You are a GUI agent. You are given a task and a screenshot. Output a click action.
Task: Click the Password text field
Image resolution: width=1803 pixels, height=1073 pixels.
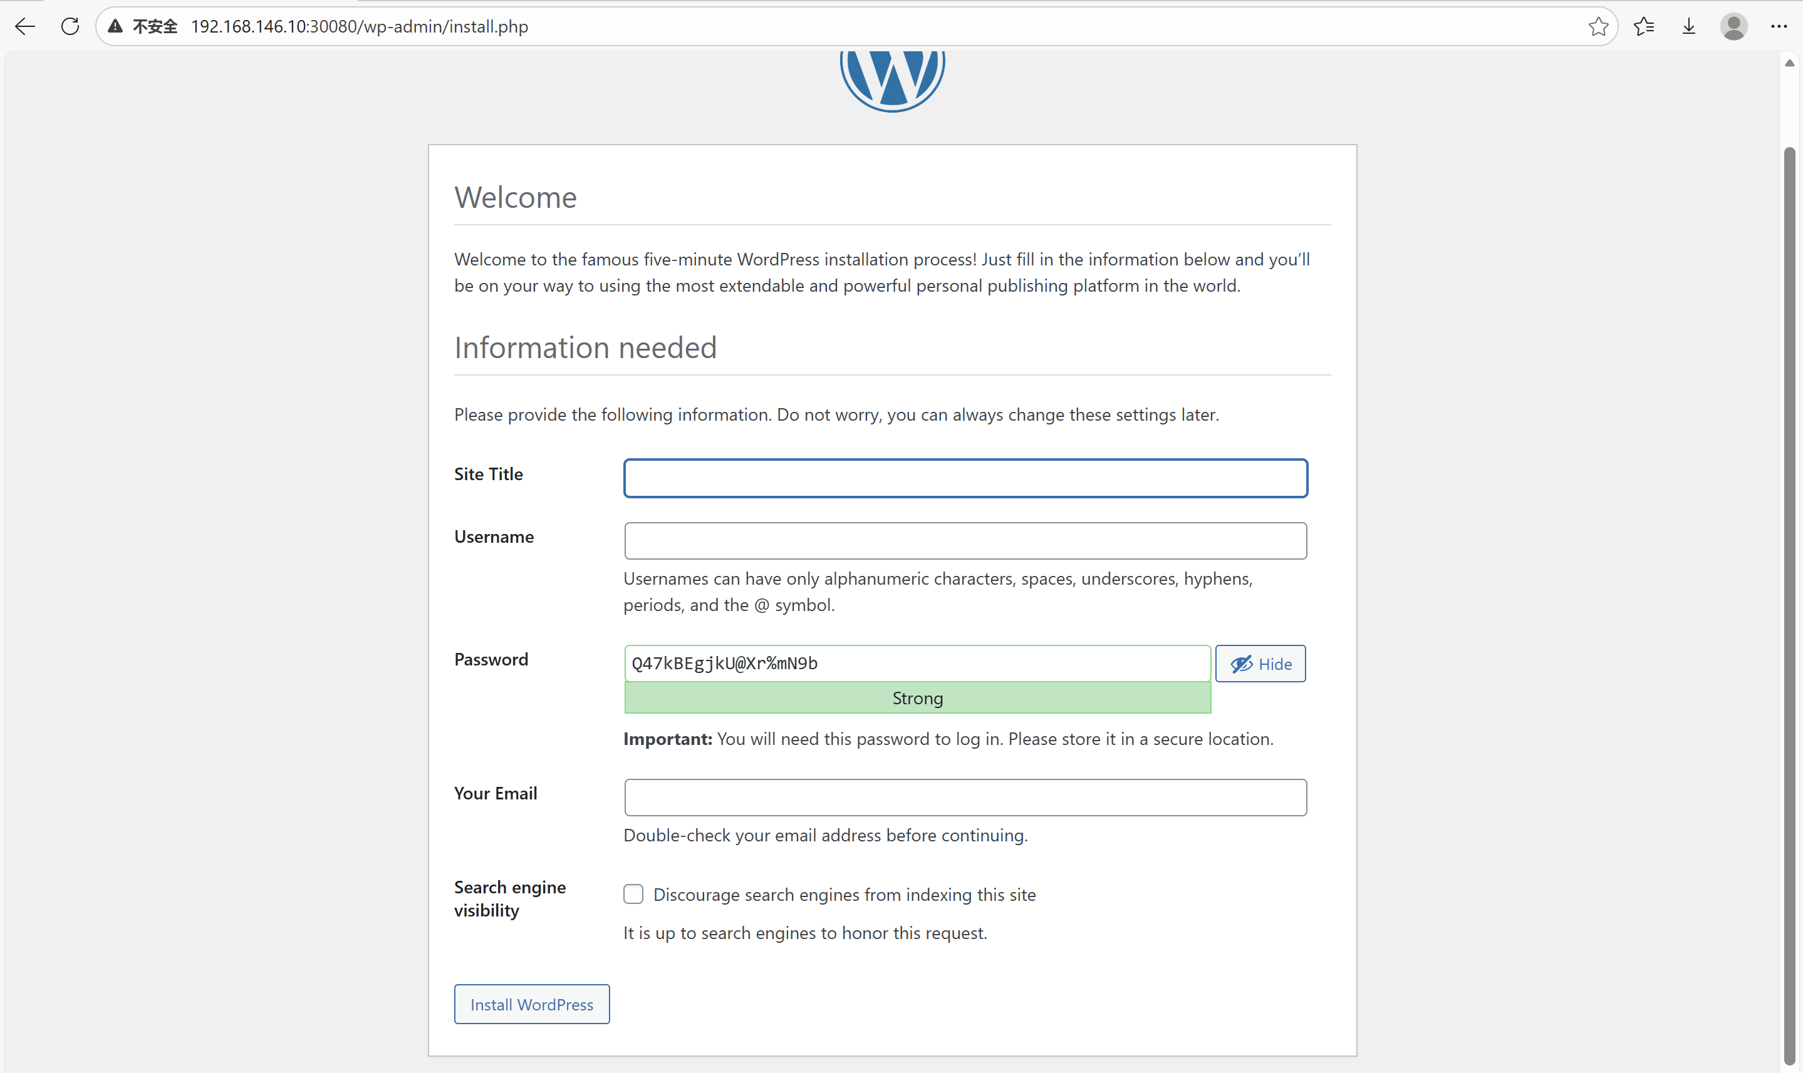917,664
